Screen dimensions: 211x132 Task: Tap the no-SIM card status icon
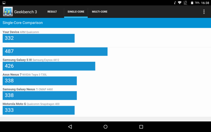coord(185,3)
